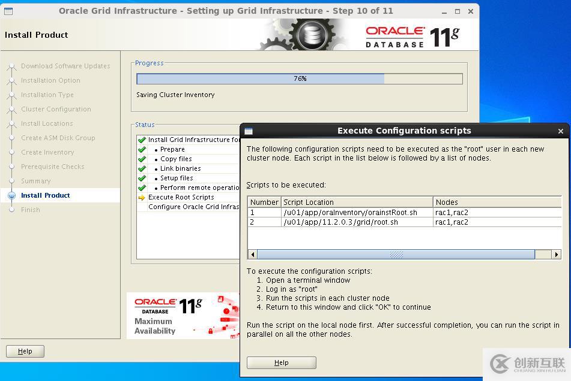Select Create Inventory step in sidebar

click(47, 152)
